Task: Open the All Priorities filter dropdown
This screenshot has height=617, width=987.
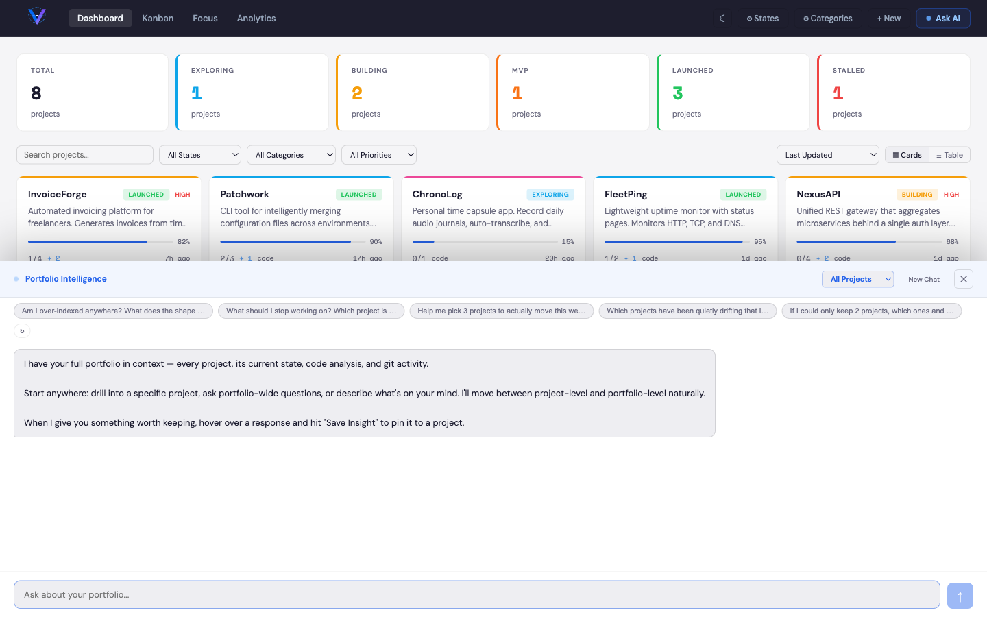Action: click(x=379, y=155)
